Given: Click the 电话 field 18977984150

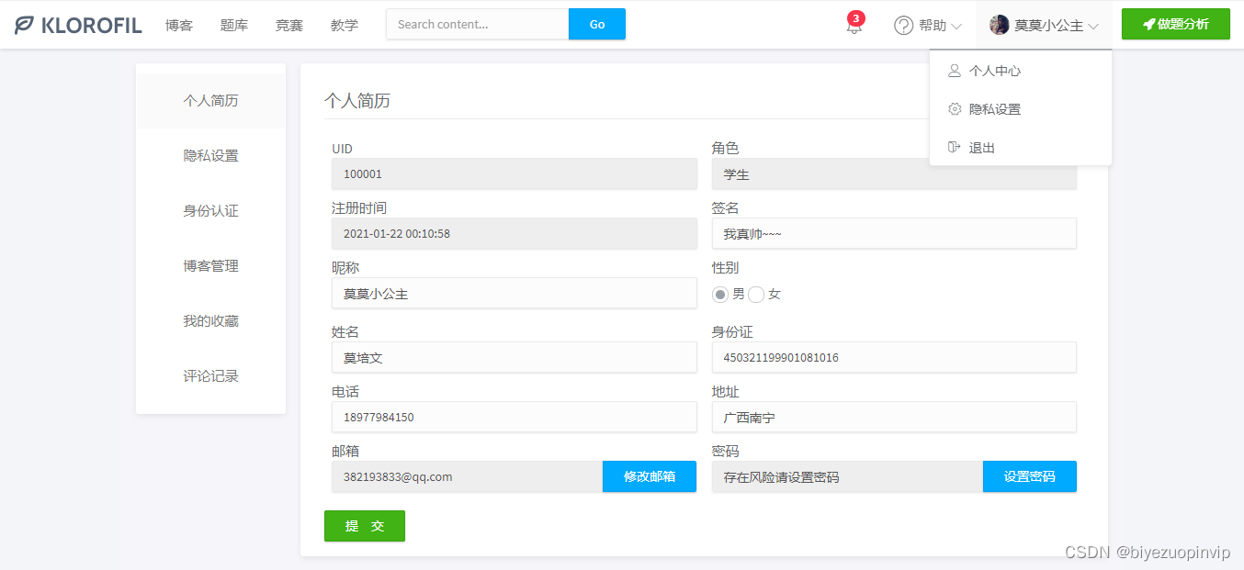Looking at the screenshot, I should pyautogui.click(x=515, y=417).
